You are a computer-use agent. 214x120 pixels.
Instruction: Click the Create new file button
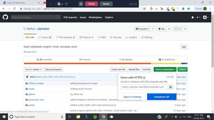118,69
